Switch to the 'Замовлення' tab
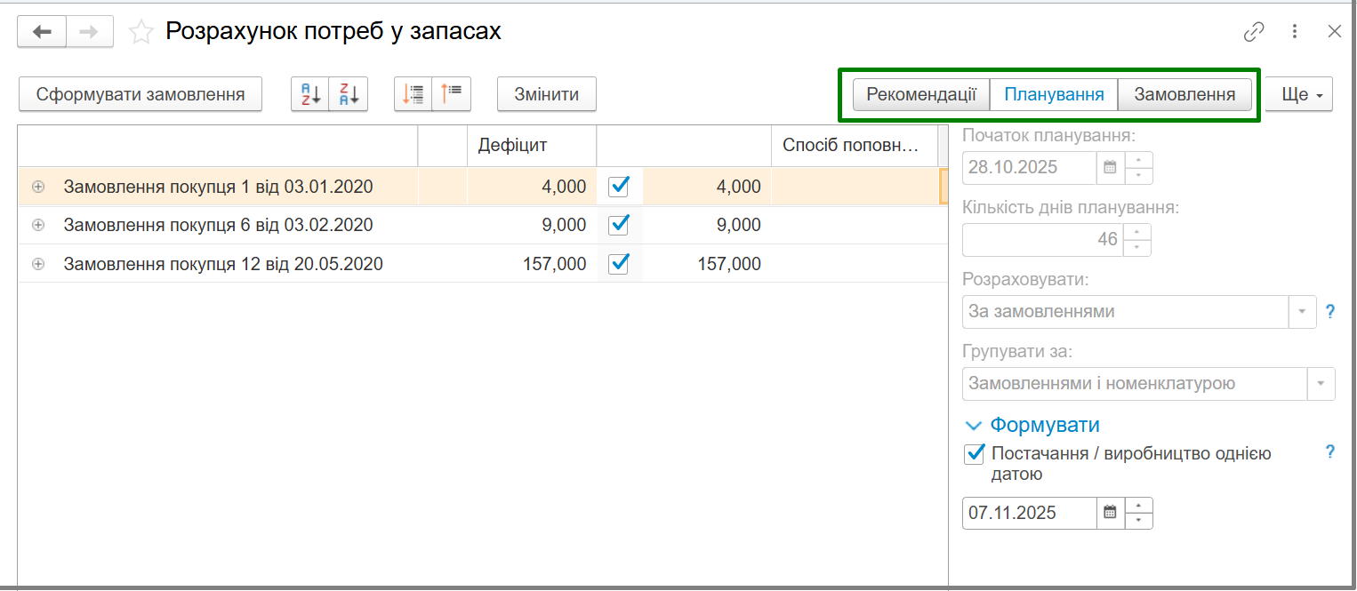 pos(1184,94)
